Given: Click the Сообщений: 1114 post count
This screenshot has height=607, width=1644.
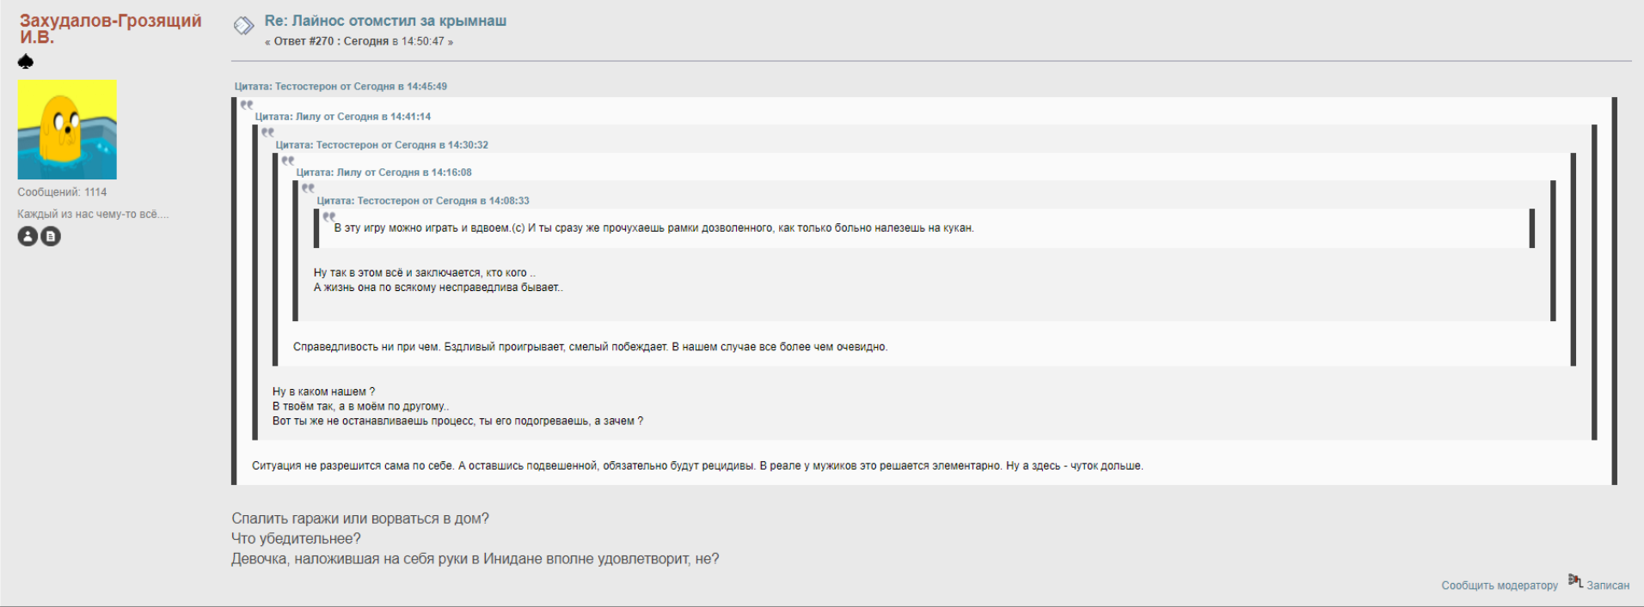Looking at the screenshot, I should pos(62,192).
